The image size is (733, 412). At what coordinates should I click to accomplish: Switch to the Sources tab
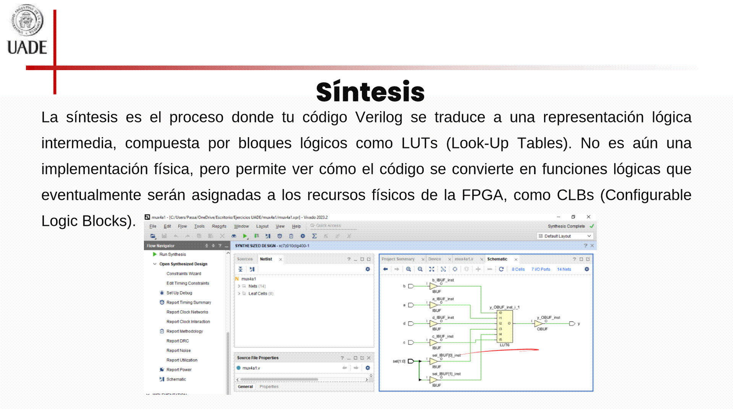coord(245,259)
